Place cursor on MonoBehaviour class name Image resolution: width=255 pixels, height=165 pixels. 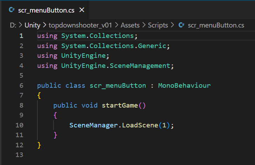(184, 86)
